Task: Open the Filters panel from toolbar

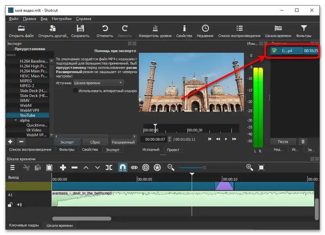Action: coord(304,31)
